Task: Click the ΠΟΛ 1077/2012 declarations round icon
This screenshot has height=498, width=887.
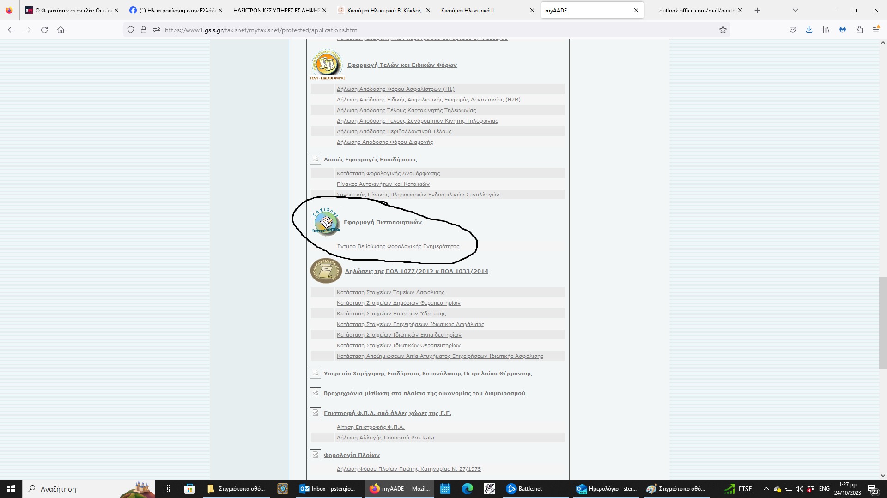Action: point(326,271)
